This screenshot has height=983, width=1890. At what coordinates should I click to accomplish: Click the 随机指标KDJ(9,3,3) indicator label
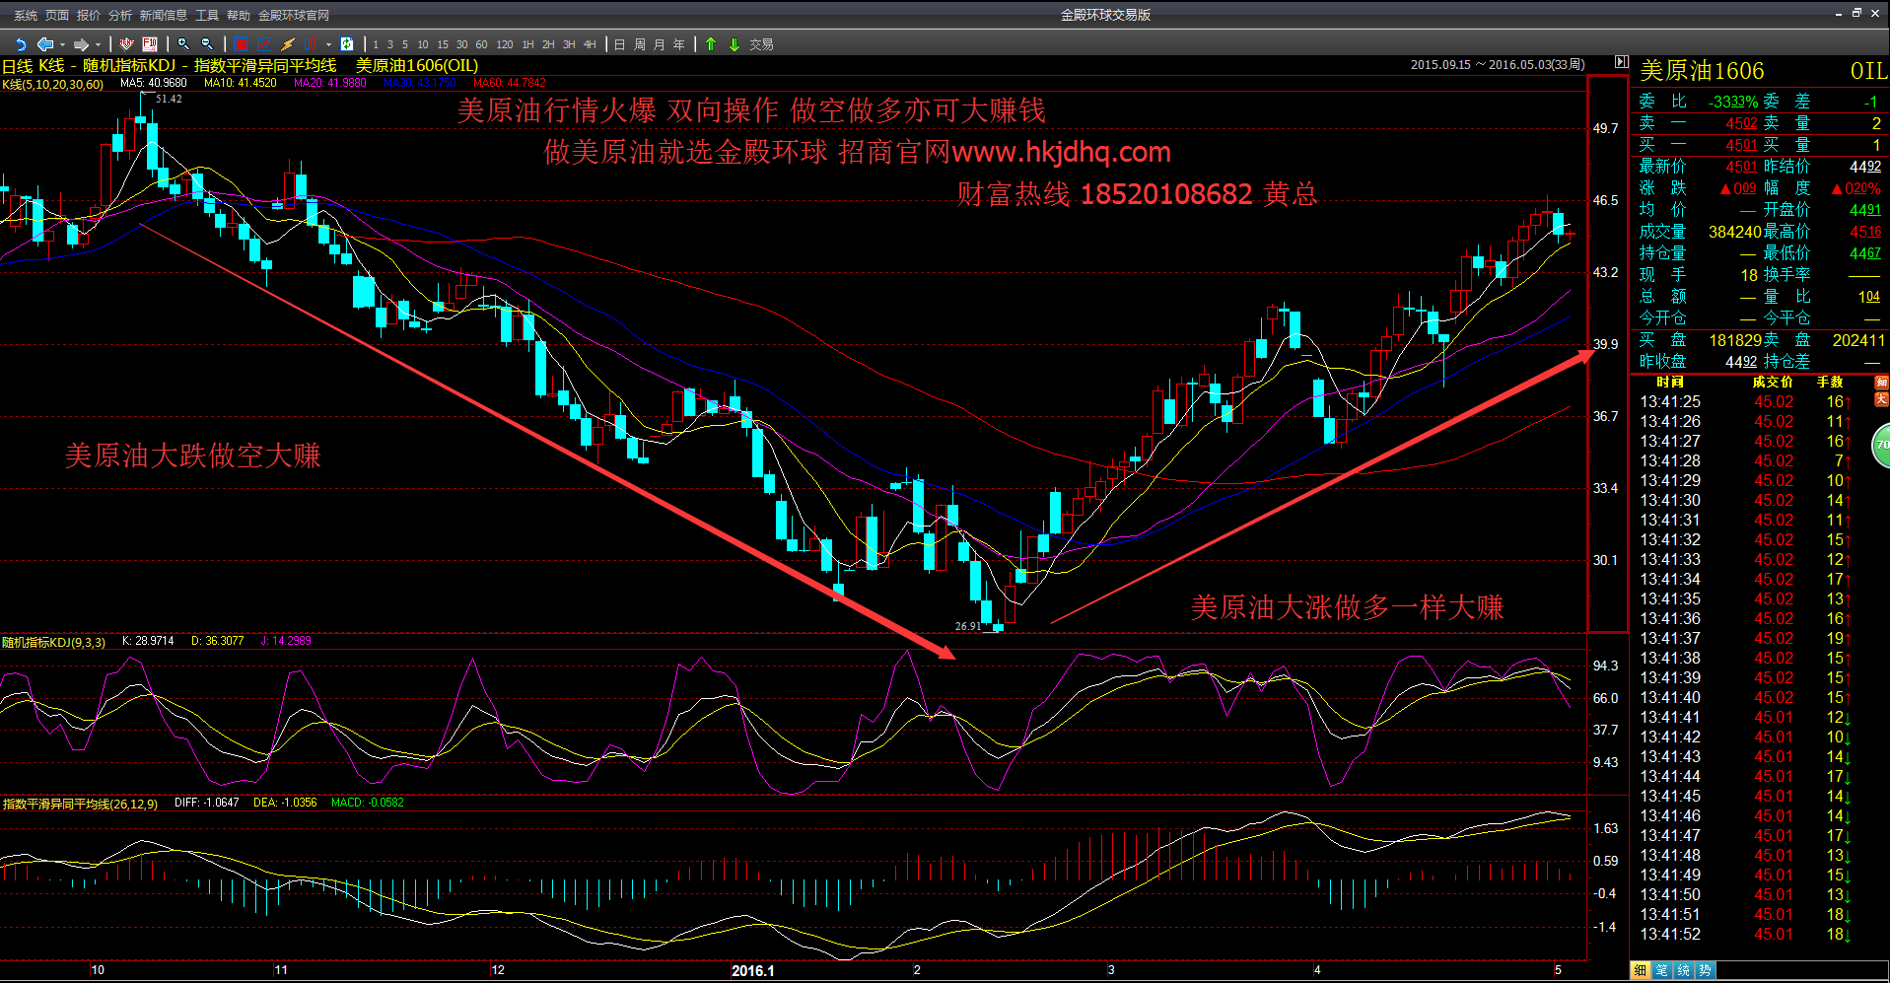tap(53, 642)
